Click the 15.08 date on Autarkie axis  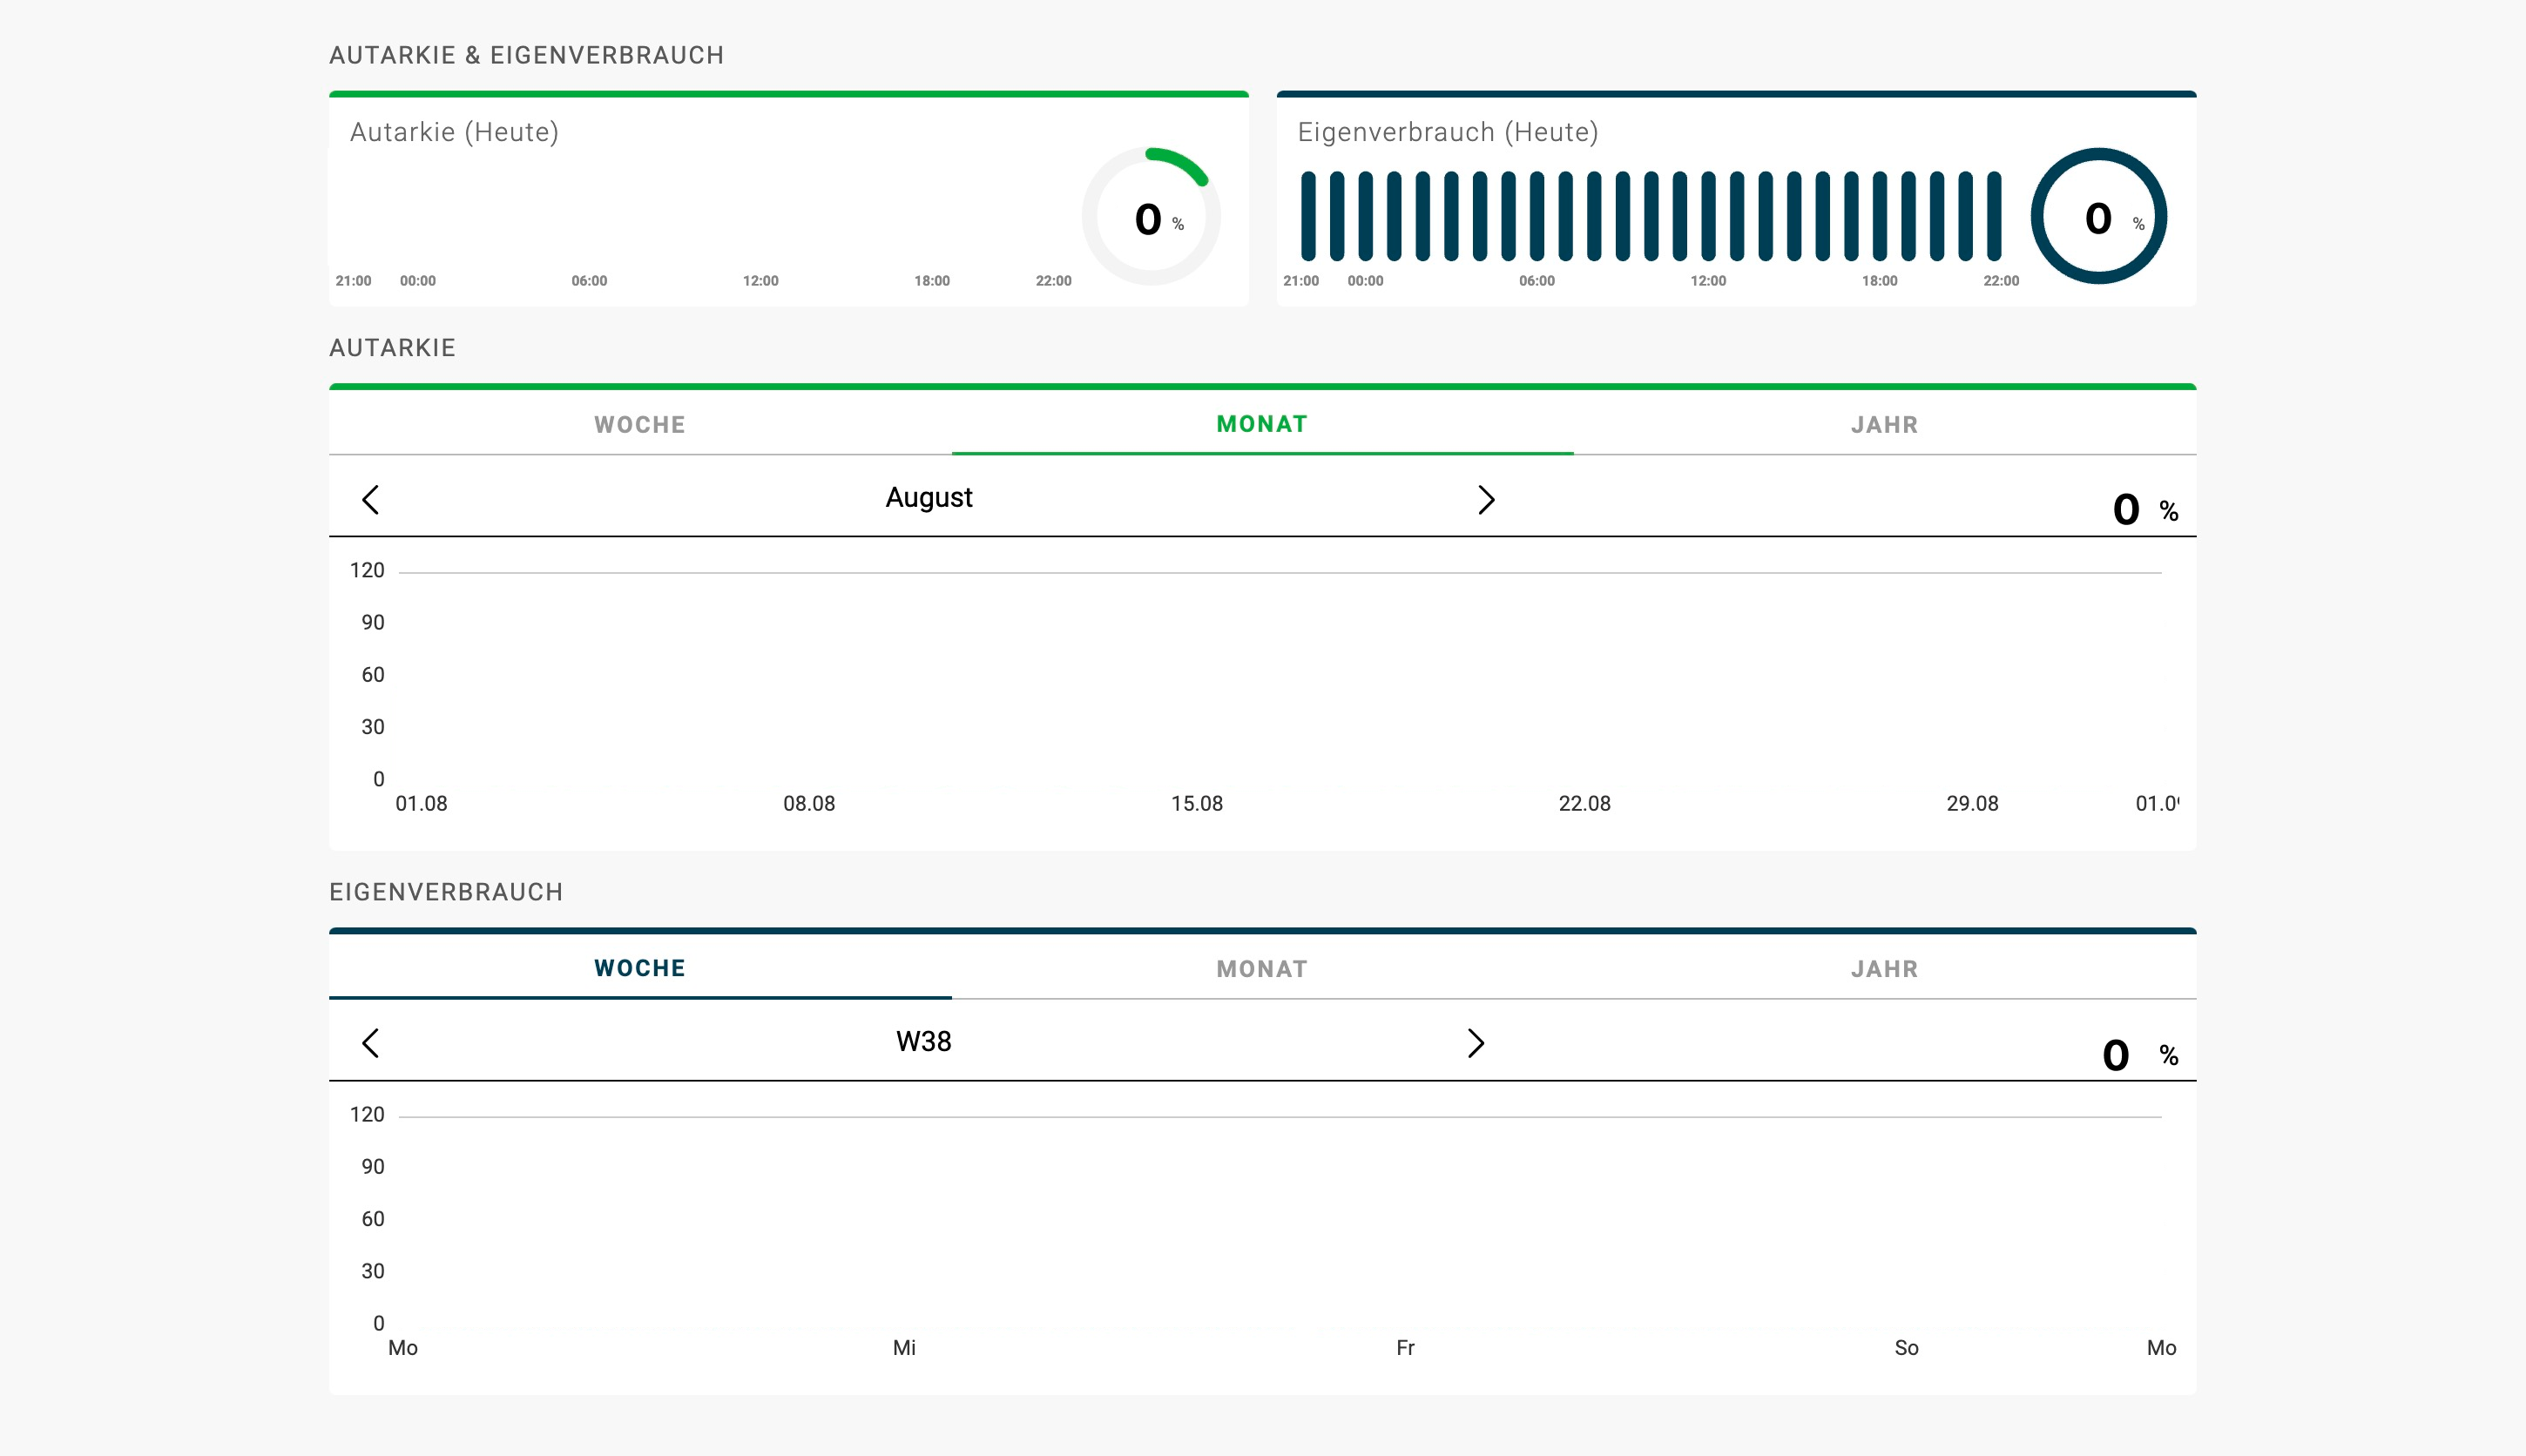[1196, 803]
